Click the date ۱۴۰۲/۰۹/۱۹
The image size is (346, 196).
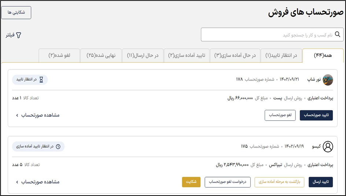(x=294, y=147)
